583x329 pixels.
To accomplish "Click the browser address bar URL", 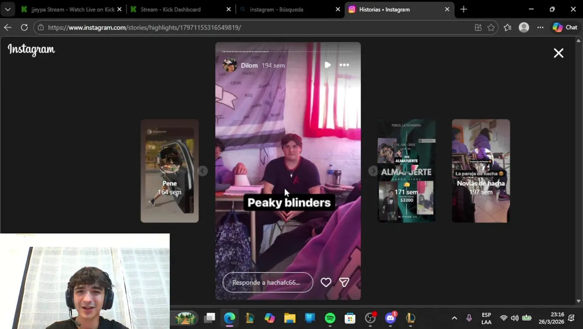I will click(x=144, y=27).
